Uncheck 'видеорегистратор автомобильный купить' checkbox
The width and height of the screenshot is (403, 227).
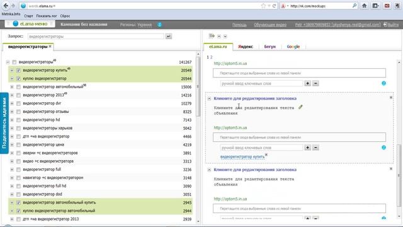18,202
